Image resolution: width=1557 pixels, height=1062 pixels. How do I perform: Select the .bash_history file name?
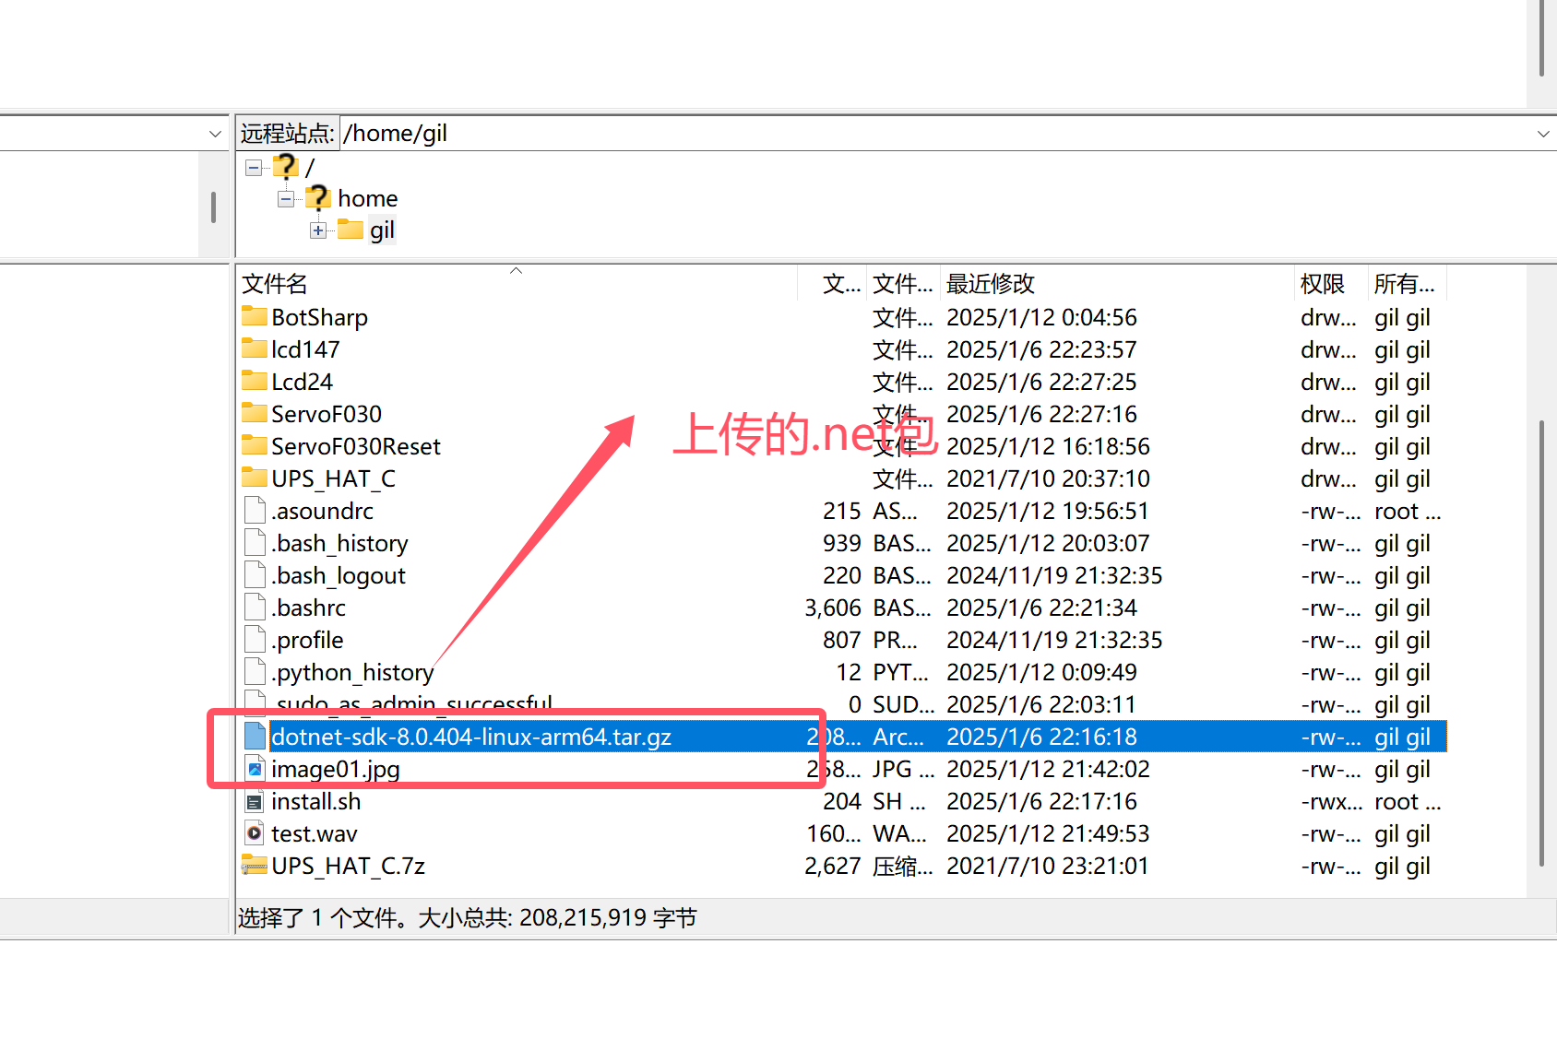pos(339,543)
